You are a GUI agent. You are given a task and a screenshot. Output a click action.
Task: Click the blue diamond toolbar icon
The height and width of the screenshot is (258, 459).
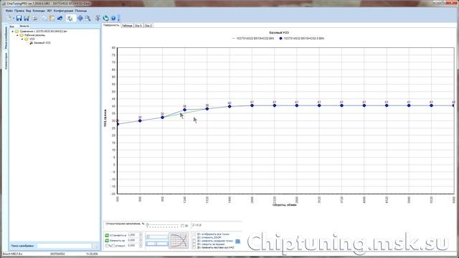coord(80,18)
